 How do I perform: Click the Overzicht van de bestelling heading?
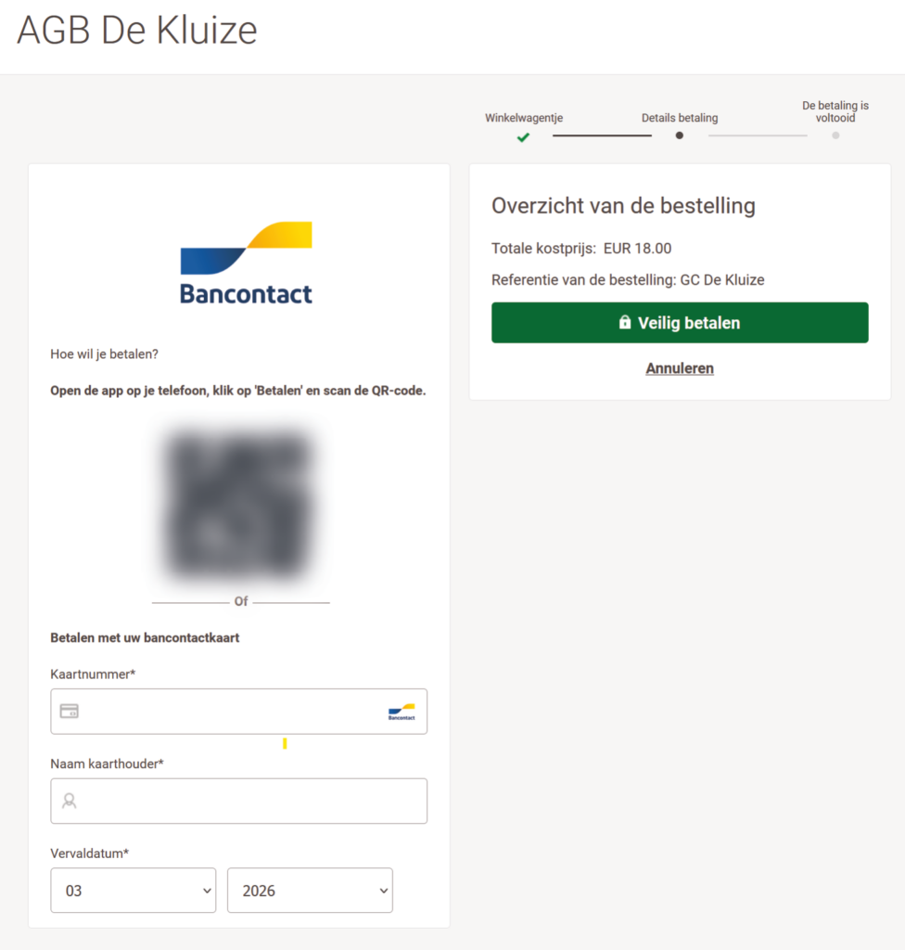(x=623, y=206)
